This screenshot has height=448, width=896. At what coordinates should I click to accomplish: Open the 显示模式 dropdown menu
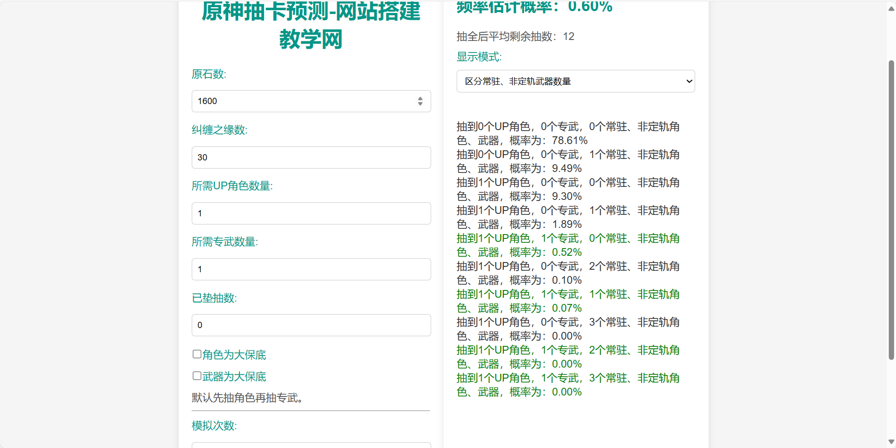point(576,81)
